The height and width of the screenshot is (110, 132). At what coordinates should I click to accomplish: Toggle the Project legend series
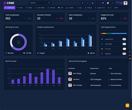41,53
